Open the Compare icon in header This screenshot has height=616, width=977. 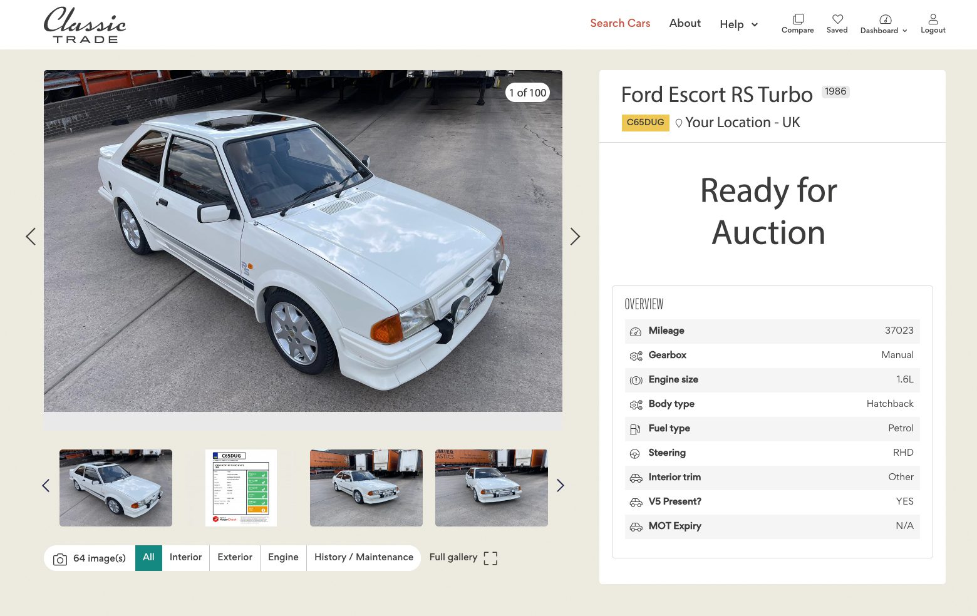[x=798, y=19]
